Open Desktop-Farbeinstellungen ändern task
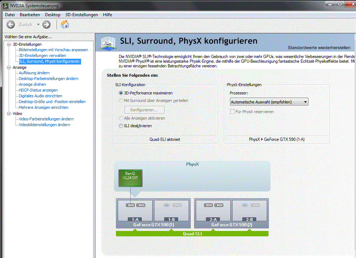The width and height of the screenshot is (356, 258). tap(49, 79)
